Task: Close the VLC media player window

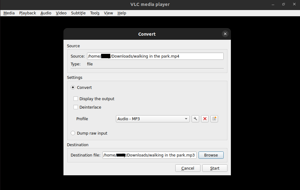Action: coord(294,4)
